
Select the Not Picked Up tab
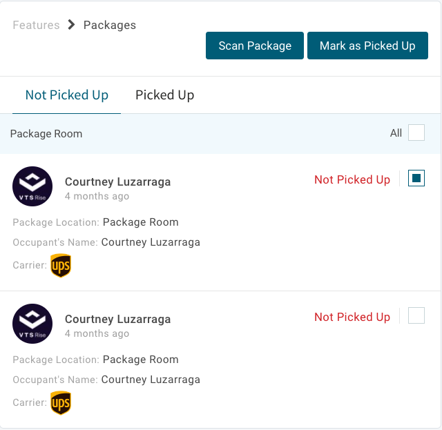[67, 95]
